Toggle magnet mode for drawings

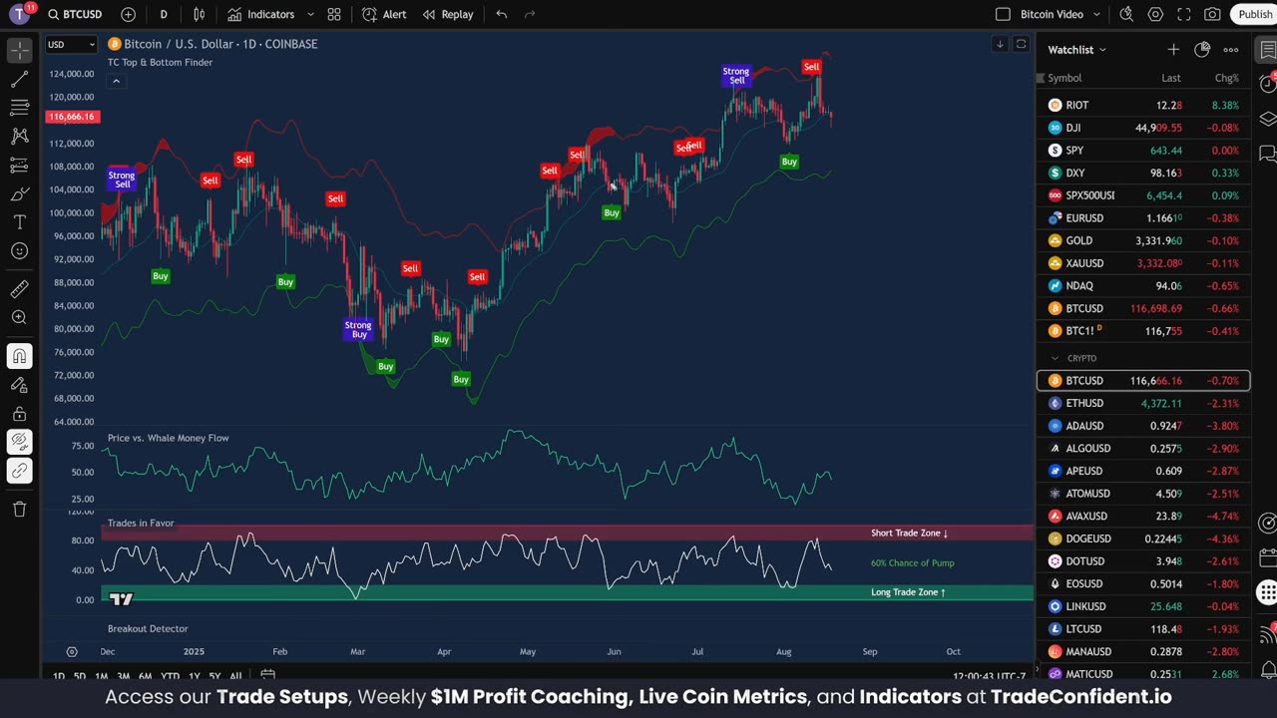[x=19, y=356]
